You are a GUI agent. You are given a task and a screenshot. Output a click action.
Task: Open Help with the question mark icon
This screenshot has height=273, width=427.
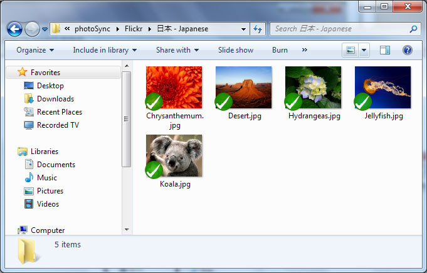(x=408, y=50)
